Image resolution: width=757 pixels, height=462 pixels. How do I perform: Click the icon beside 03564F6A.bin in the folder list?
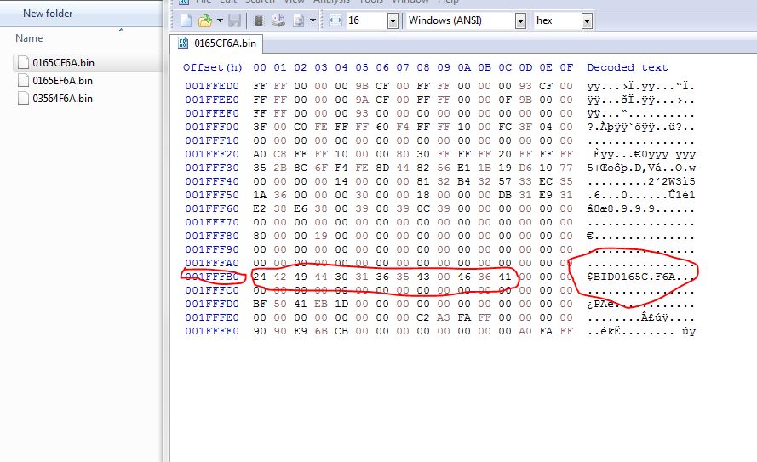pos(23,99)
